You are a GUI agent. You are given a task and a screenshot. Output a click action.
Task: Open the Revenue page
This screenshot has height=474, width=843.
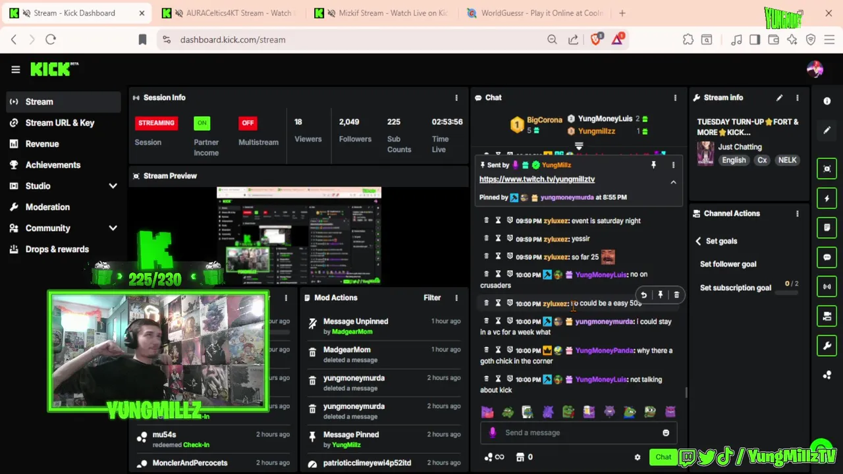[x=63, y=144]
